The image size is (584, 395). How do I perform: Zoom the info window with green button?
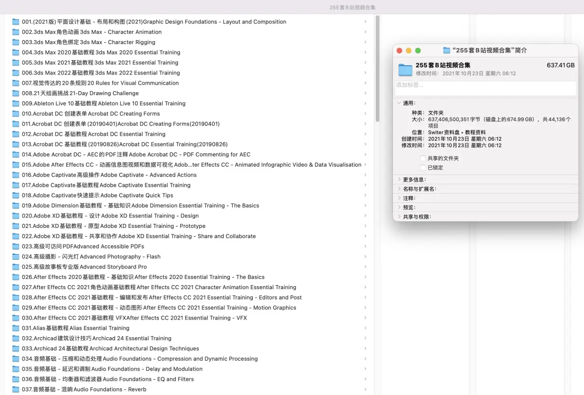click(x=418, y=50)
